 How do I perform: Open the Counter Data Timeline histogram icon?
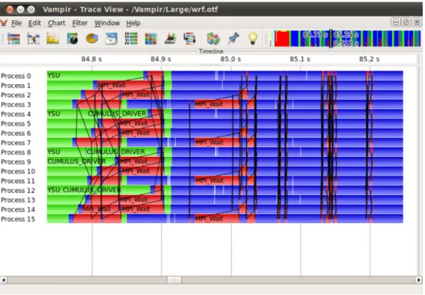[53, 39]
